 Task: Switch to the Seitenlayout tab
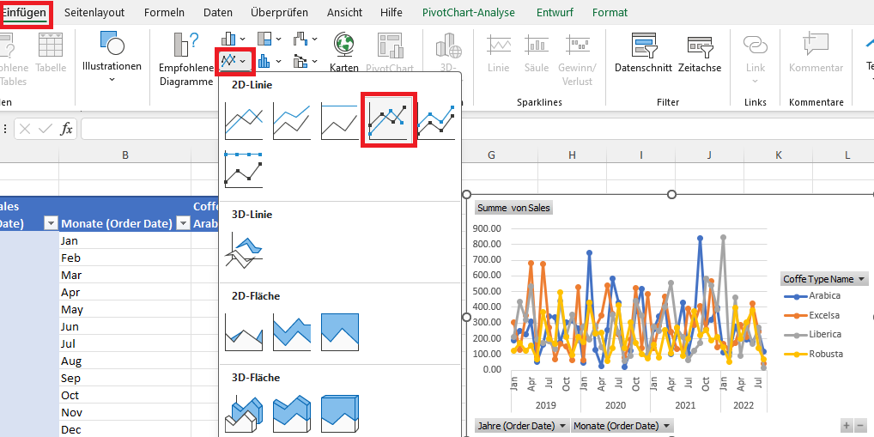click(x=94, y=12)
